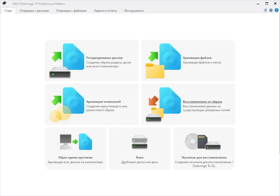Viewport: 280px width, 196px height.
Task: Open the Резервирование дисков disk backup tool
Action: pyautogui.click(x=92, y=60)
